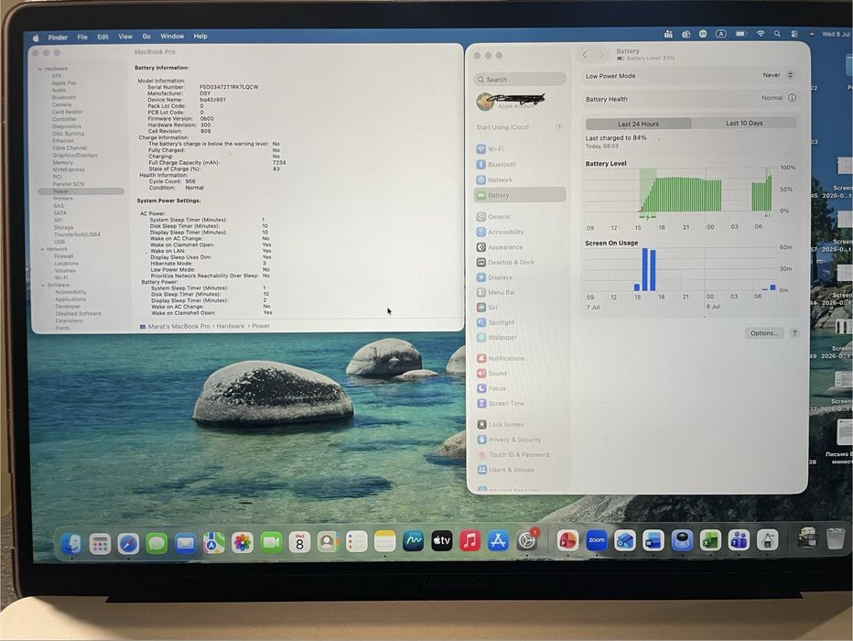Go back in System Settings
This screenshot has width=853, height=641.
[x=585, y=54]
